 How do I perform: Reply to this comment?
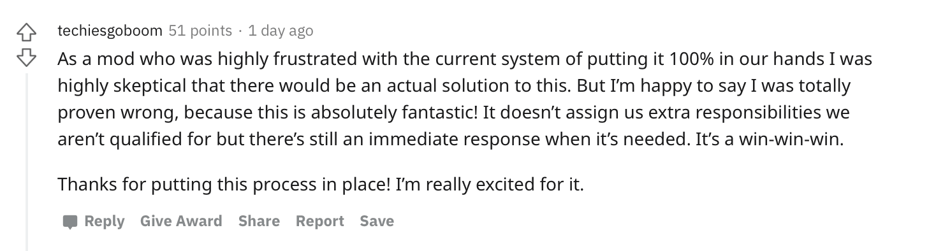pos(94,221)
